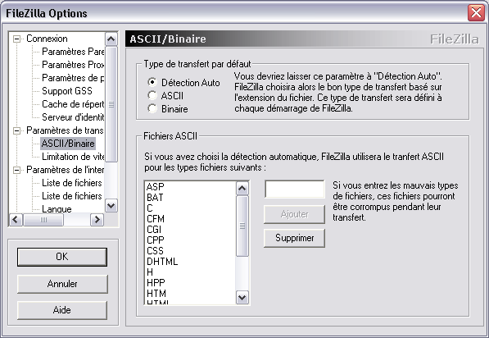
Task: Open Support GSS tree entry
Action: [x=67, y=91]
